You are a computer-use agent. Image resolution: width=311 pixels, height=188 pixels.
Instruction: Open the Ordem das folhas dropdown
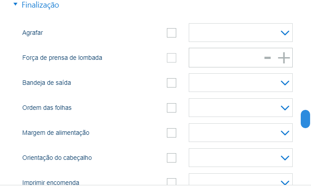284,108
